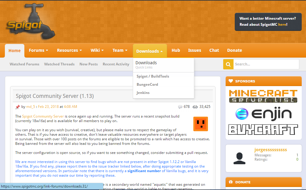Open the Chat nav item

tap(214, 51)
